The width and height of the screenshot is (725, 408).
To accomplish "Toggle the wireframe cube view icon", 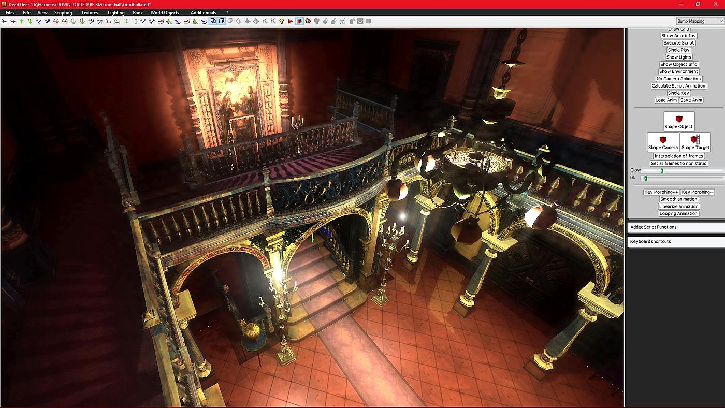I will (x=222, y=21).
